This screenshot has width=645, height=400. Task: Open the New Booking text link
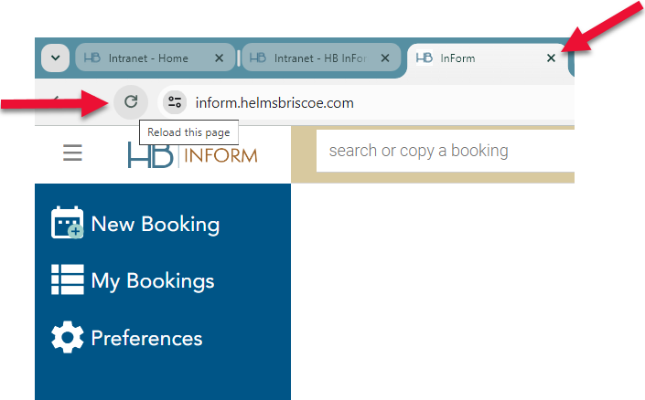(155, 224)
